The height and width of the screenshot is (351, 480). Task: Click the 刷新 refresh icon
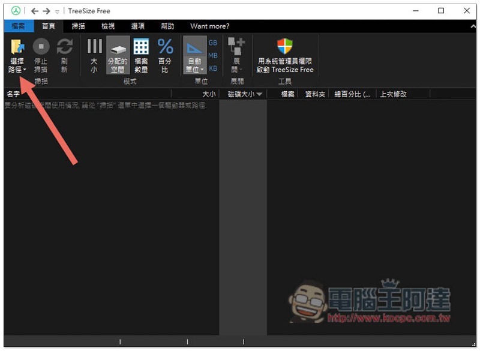64,47
